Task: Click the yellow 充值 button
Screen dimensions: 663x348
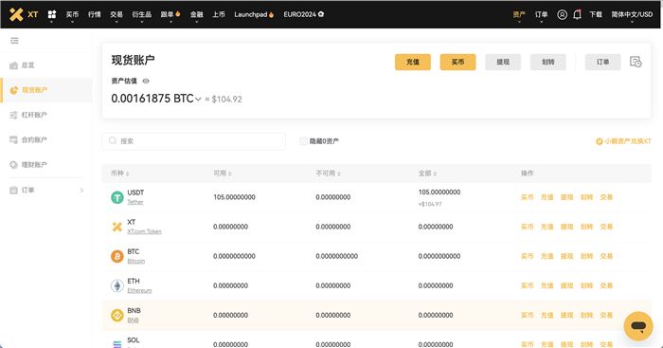Action: (x=413, y=62)
